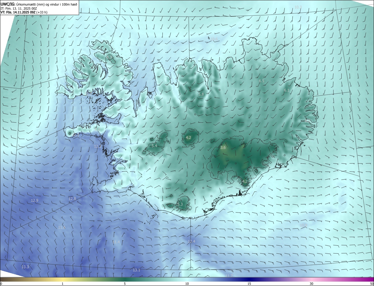This screenshot has width=374, height=286.
Task: Click the 3.6 value label
Action: tap(223, 148)
